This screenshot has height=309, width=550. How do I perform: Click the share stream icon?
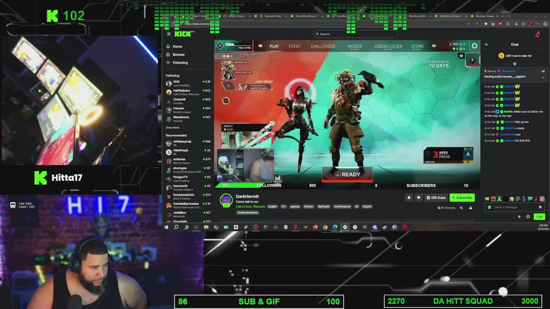(x=461, y=208)
